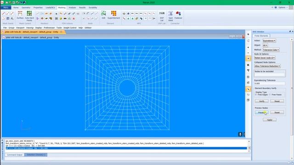
Task: Click the topmost icon of the vertical side toolbar
Action: point(248,34)
